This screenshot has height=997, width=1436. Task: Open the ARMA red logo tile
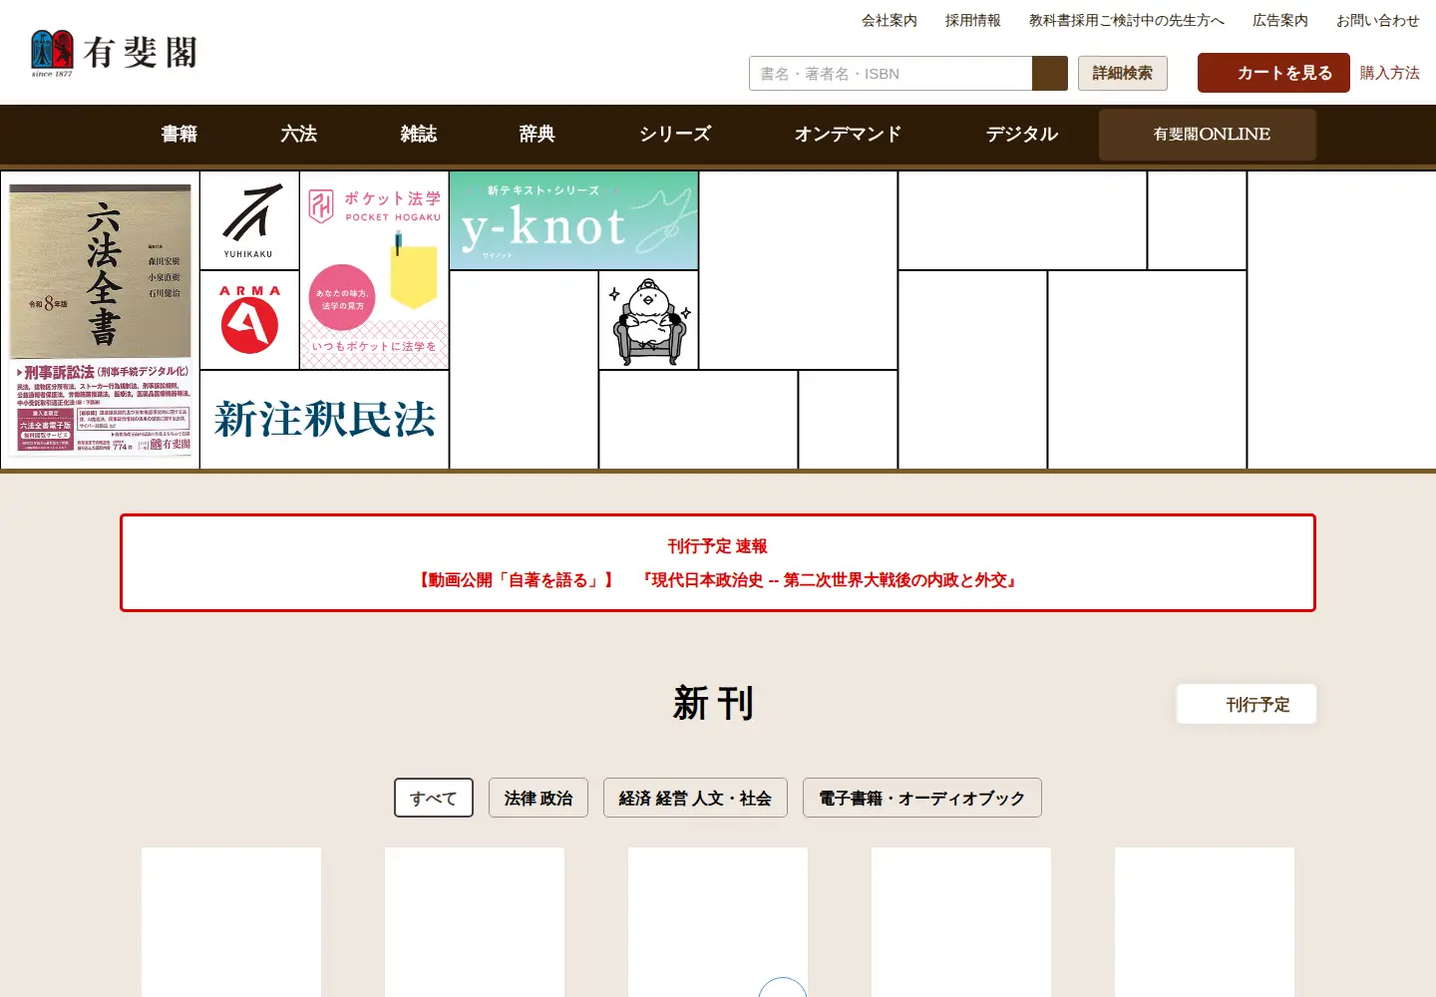tap(249, 320)
